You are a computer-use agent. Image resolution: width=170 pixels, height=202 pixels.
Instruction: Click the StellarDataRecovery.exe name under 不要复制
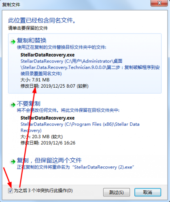coord(47,118)
